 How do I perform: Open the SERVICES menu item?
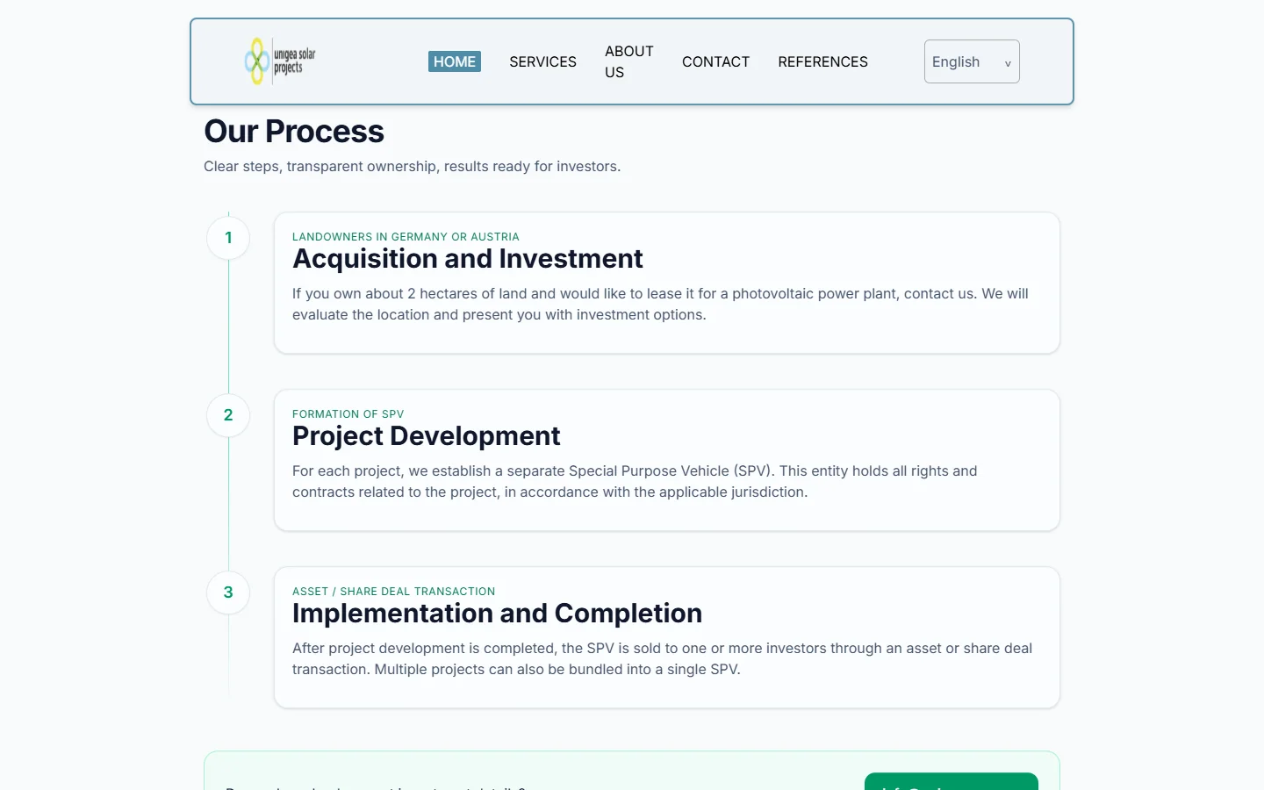[542, 61]
